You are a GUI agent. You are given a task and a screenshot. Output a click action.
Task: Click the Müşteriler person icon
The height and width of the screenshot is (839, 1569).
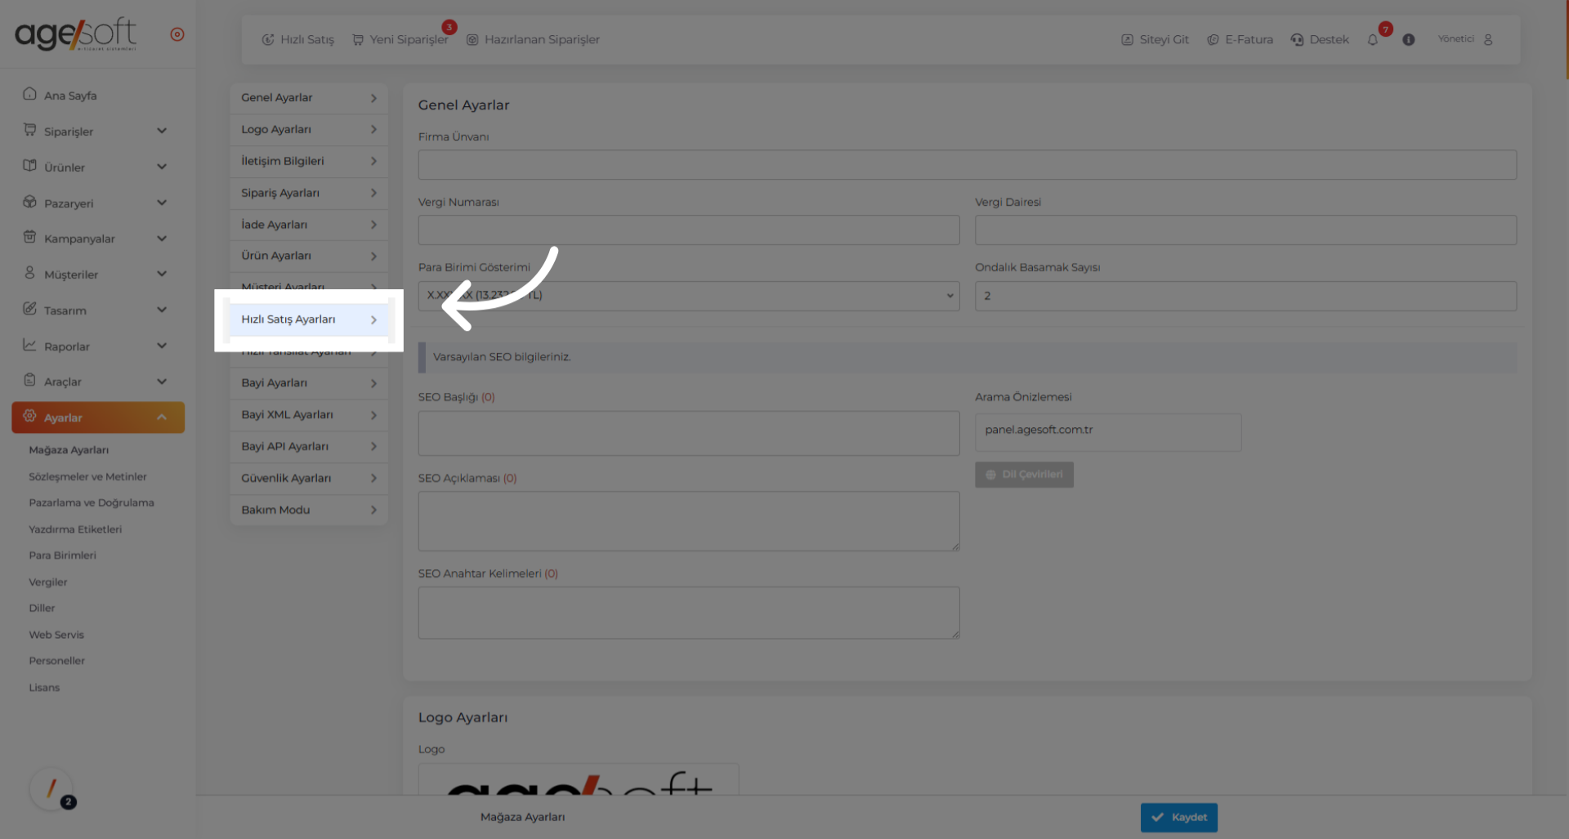[29, 273]
